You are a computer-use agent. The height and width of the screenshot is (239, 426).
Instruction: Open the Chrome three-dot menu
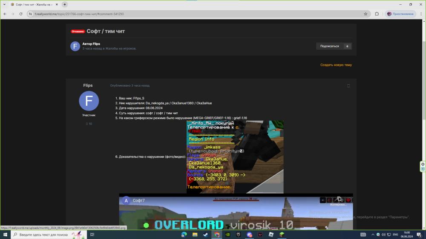(x=421, y=14)
